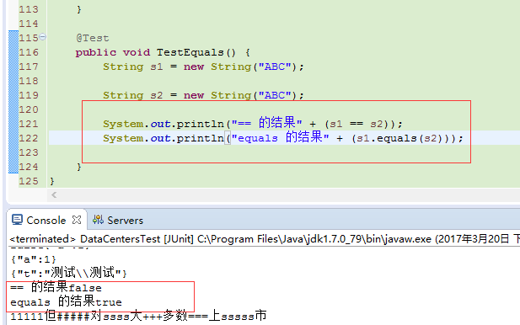Click line number 125 in gutter
Screen dimensions: 520x325
(29, 181)
